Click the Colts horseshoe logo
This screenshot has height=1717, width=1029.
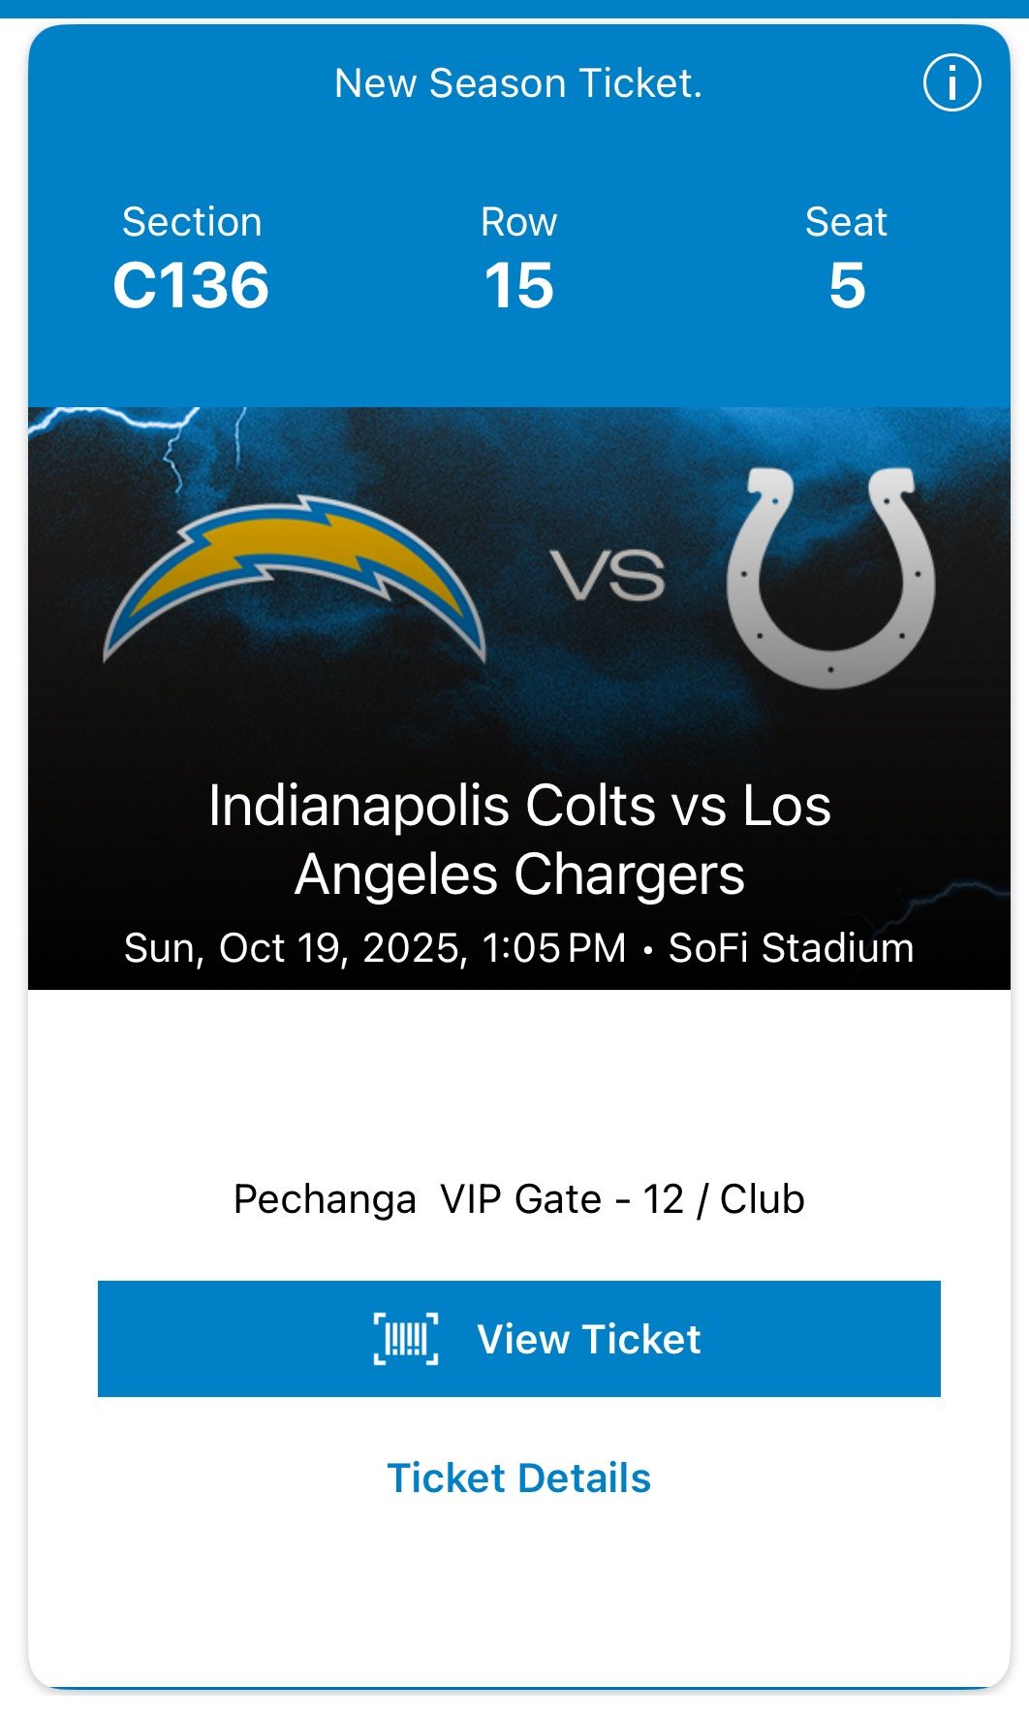pos(831,579)
